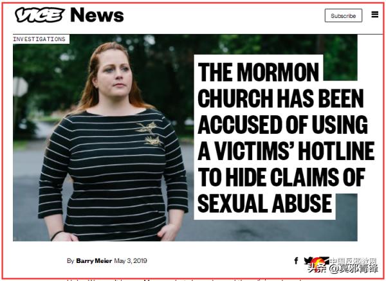Viewport: 386px width, 281px height.
Task: Click the blurred stop sign in photo
Action: coord(21,87)
